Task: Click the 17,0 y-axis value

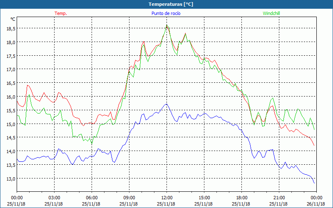Action: click(11, 69)
